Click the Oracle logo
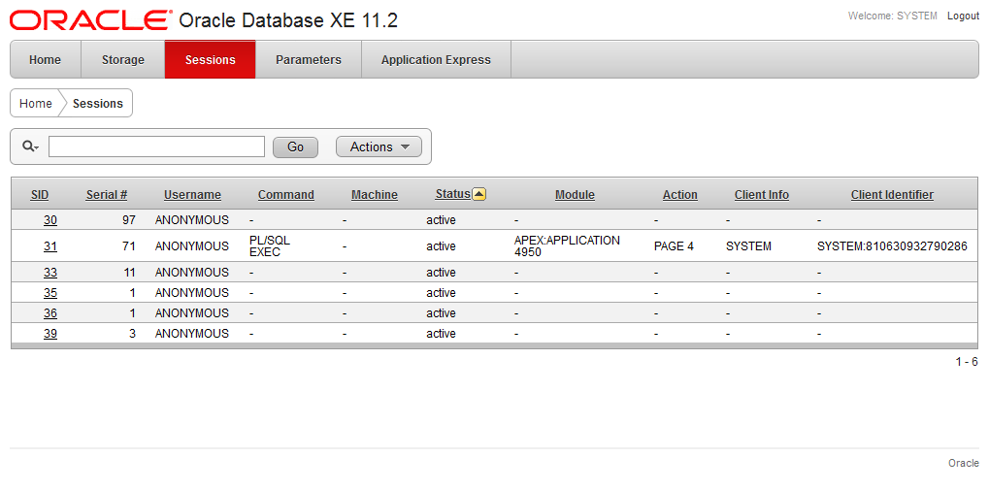 [90, 20]
